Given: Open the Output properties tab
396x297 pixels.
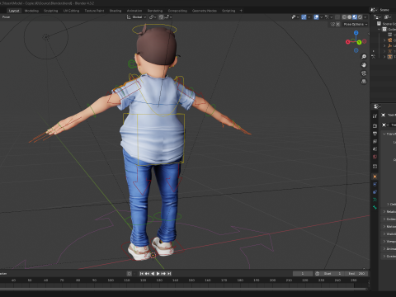Looking at the screenshot, I should (x=375, y=134).
